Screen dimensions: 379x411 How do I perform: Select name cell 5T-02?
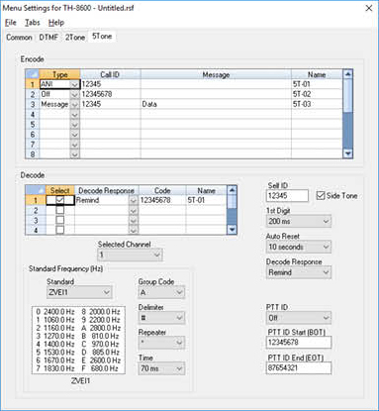point(317,94)
